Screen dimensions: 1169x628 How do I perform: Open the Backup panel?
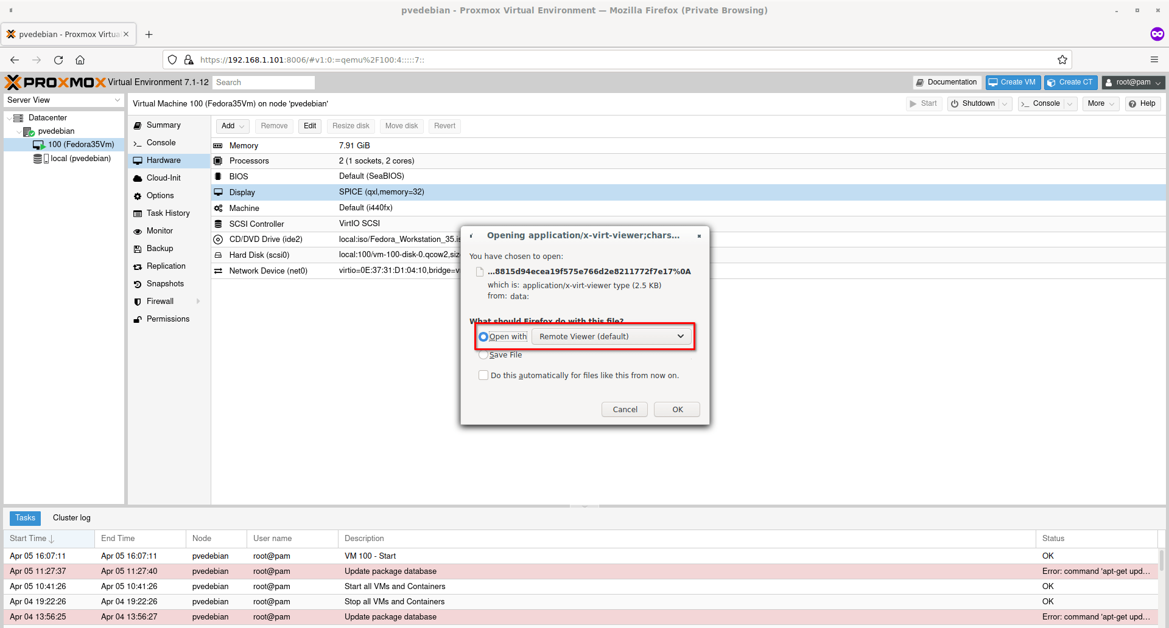pos(159,248)
